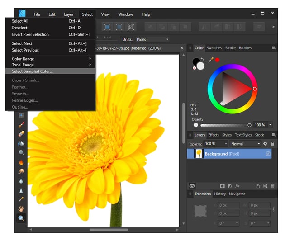Click the red recent color swatch
Screen dimensions: 285x241
(x=218, y=60)
